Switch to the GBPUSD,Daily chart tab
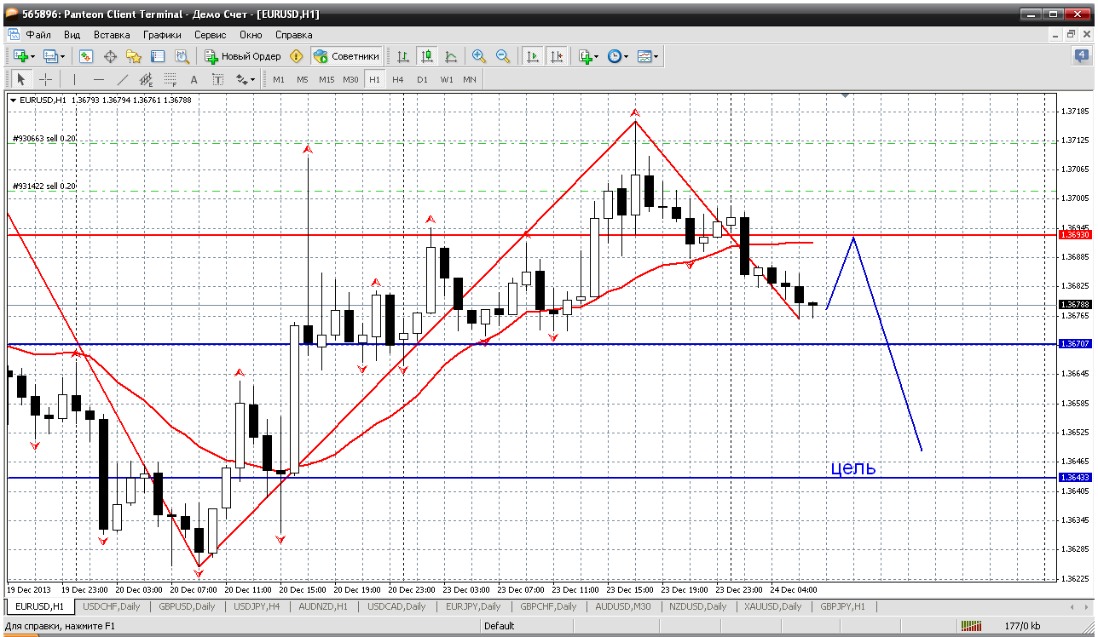The image size is (1098, 637). (187, 606)
